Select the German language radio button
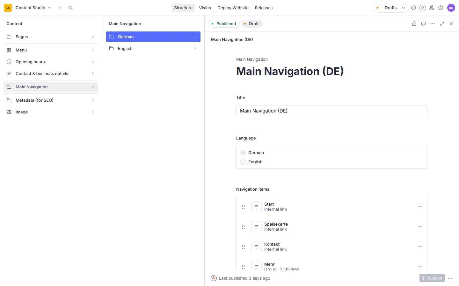459x286 pixels. point(243,153)
